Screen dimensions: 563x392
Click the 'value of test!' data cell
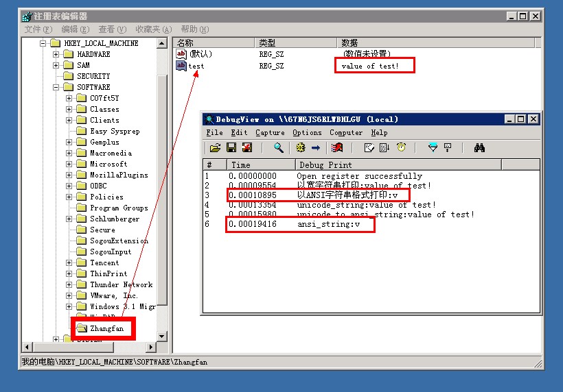point(370,66)
